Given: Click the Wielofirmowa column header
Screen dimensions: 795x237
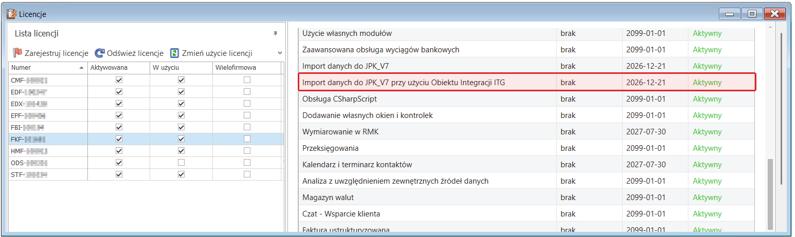Looking at the screenshot, I should (246, 67).
